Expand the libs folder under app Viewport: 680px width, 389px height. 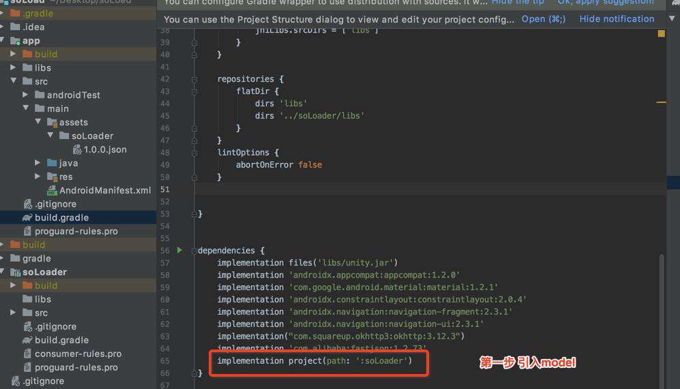point(13,67)
